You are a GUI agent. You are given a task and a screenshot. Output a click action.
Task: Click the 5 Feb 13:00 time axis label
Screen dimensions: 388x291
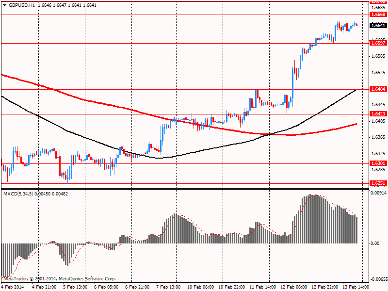pos(75,287)
